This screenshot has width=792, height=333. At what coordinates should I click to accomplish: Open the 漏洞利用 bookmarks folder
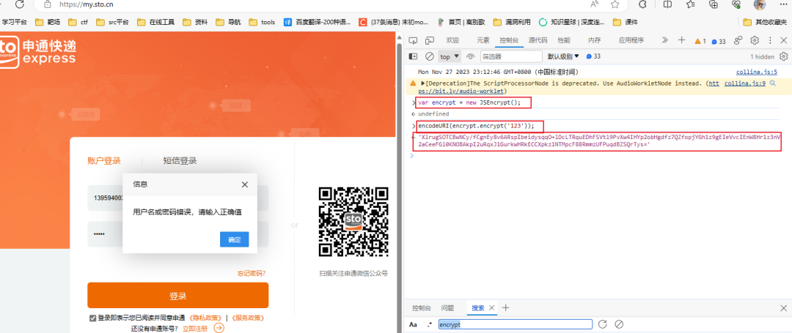(x=512, y=22)
